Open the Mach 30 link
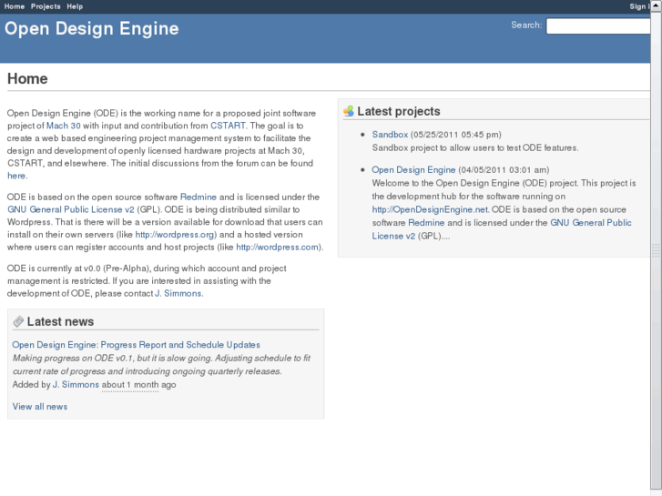The image size is (662, 496). pyautogui.click(x=64, y=126)
